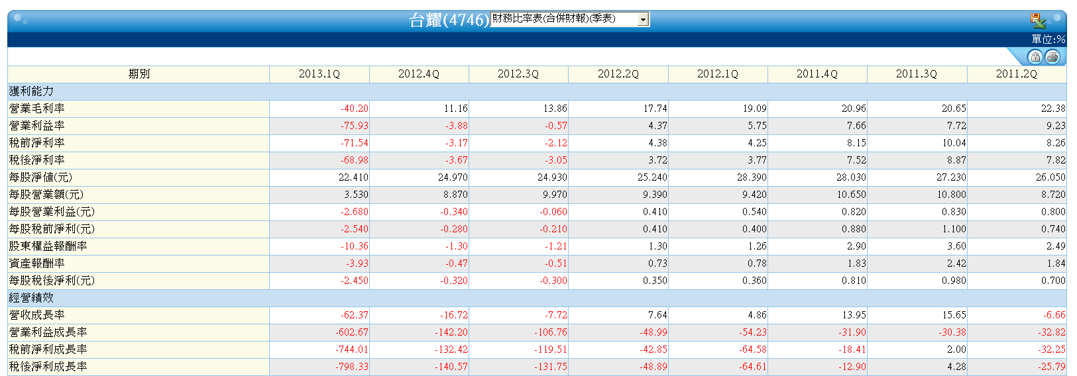Click the 9.23 value in 營業利益率 row
This screenshot has height=376, width=1077.
tap(1056, 126)
